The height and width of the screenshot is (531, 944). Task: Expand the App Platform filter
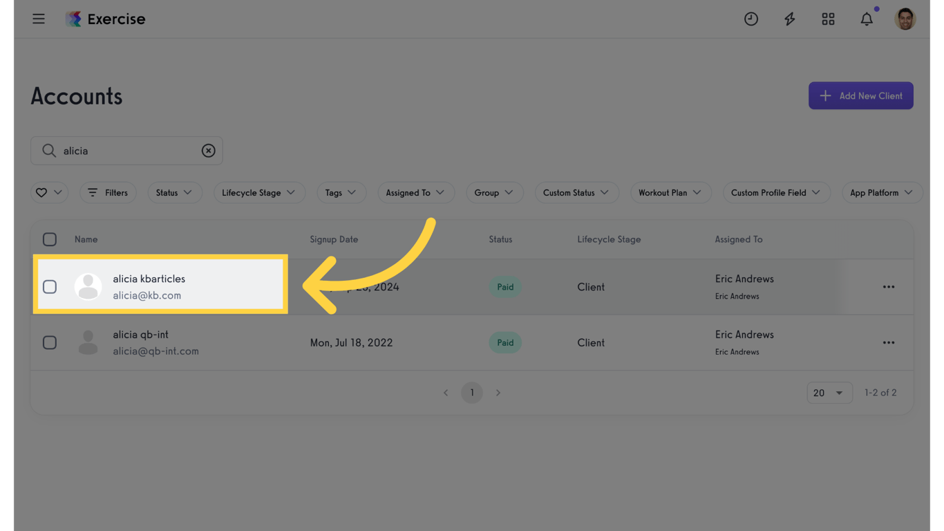(x=882, y=193)
